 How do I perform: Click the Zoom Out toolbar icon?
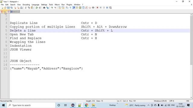55,7
